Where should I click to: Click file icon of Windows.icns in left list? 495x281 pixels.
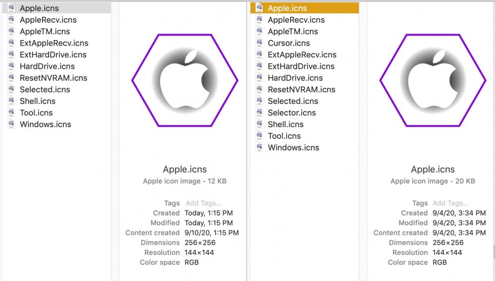[11, 124]
